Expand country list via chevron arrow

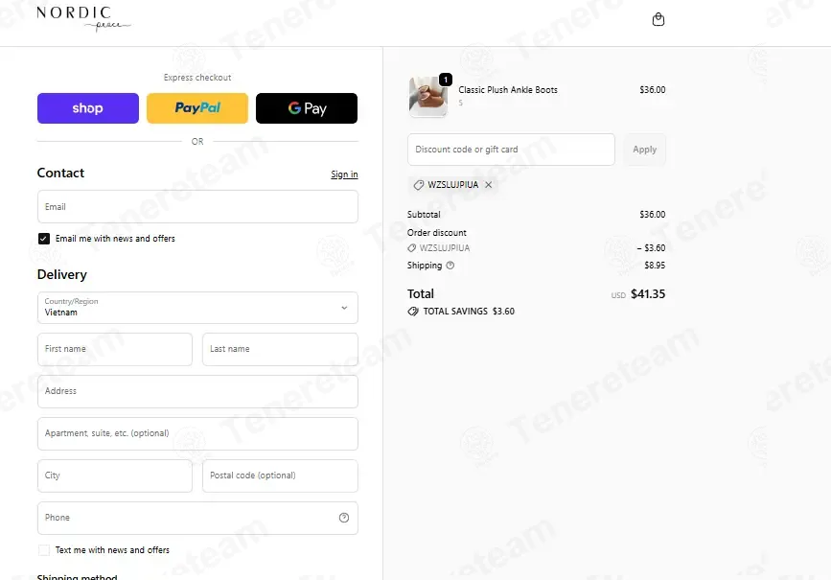tap(344, 308)
